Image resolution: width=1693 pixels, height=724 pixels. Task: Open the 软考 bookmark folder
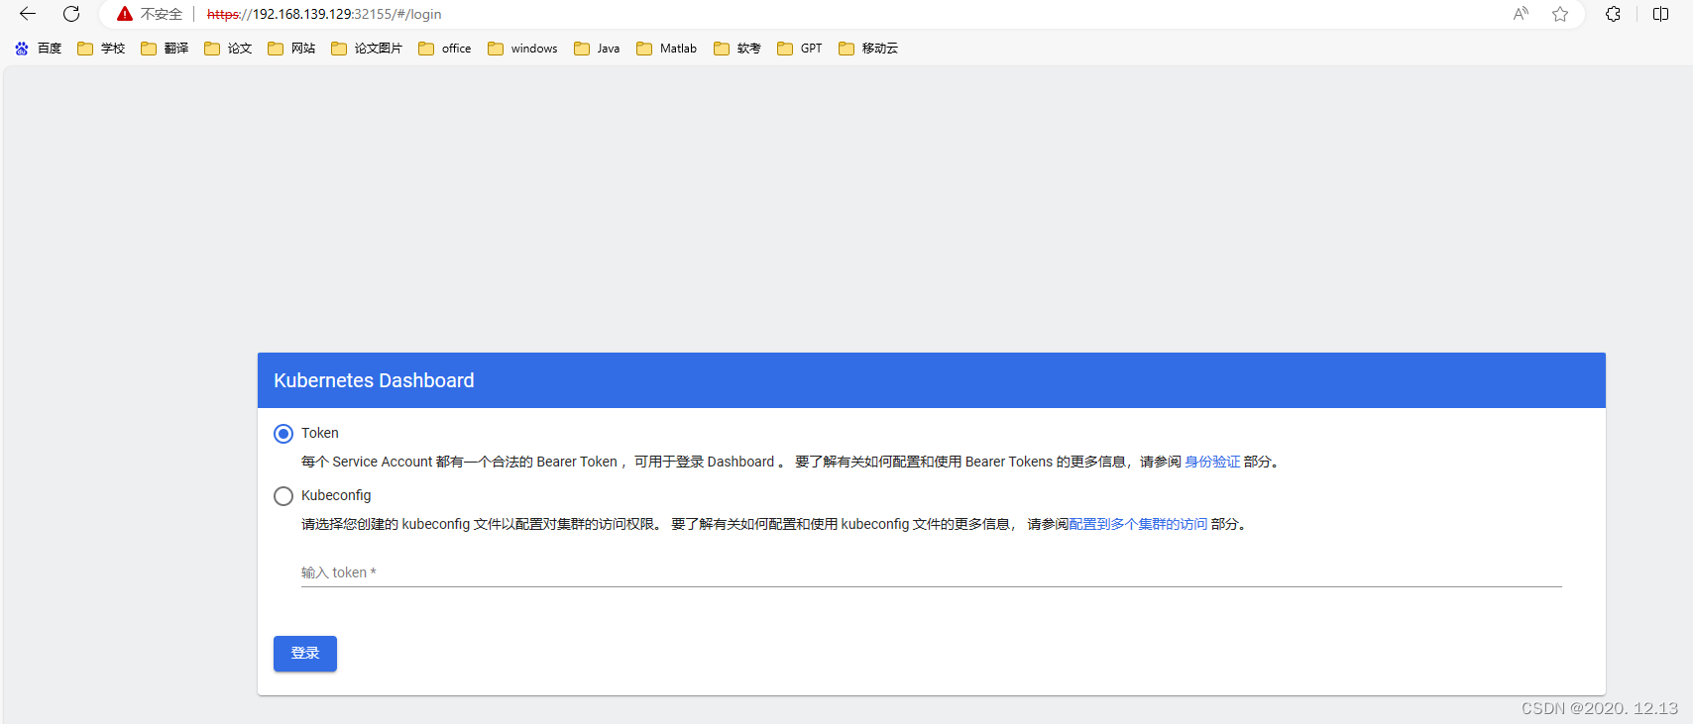(x=737, y=48)
